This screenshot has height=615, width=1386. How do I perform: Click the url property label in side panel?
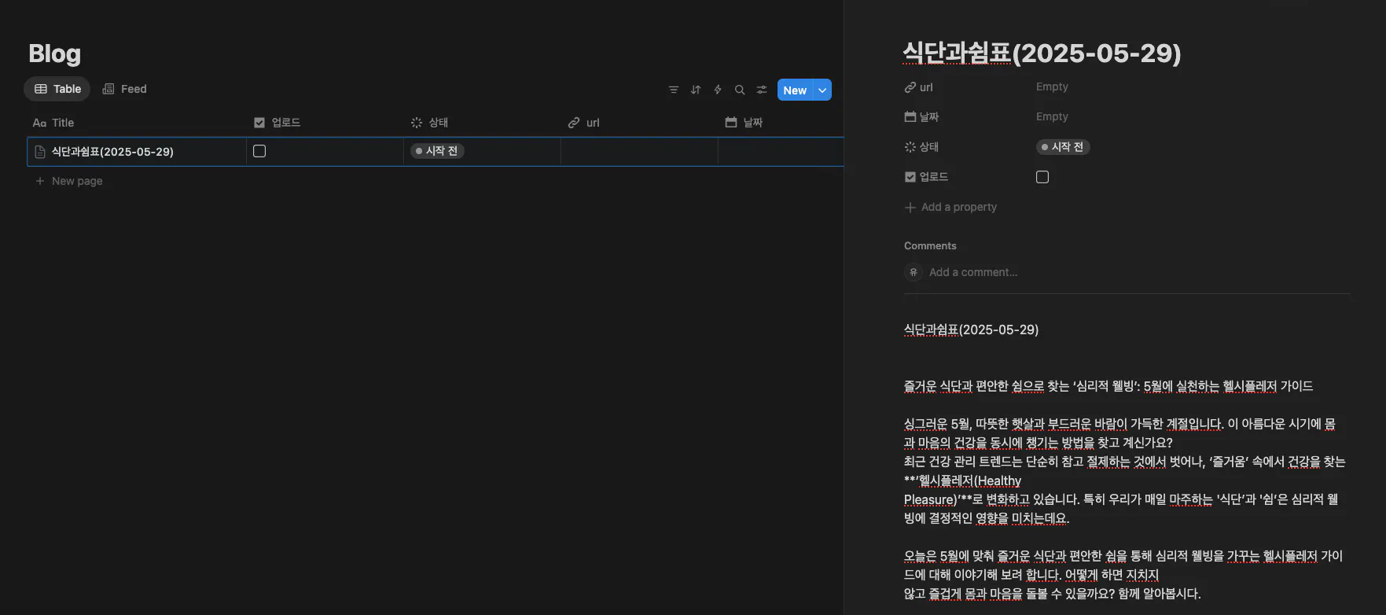[x=918, y=87]
